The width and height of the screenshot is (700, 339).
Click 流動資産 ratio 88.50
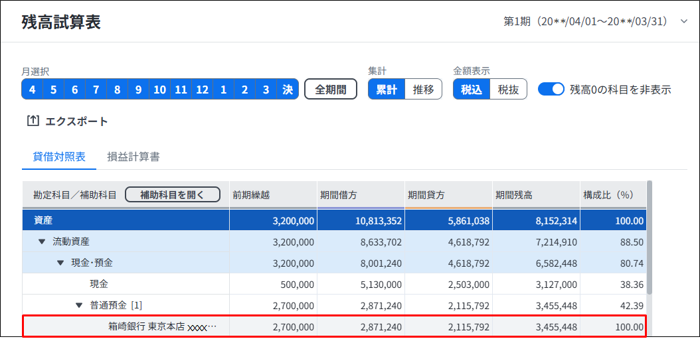click(x=633, y=242)
